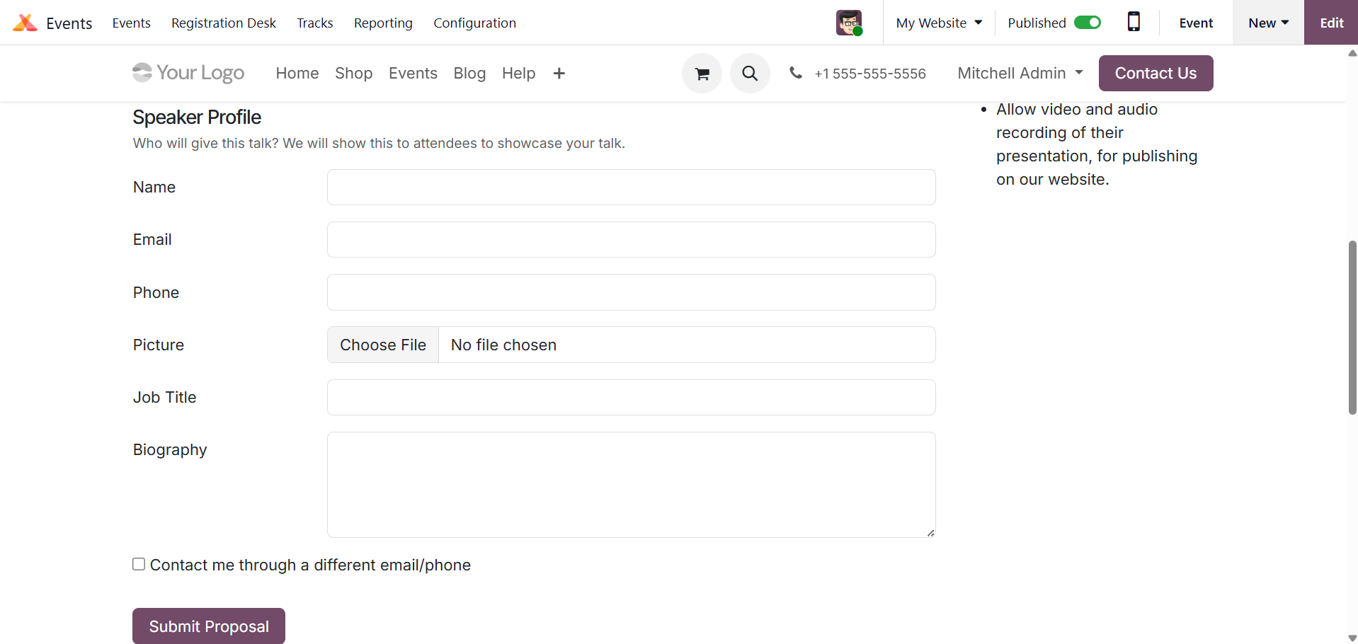Click the Choose File picture button
This screenshot has height=644, width=1358.
coord(383,345)
